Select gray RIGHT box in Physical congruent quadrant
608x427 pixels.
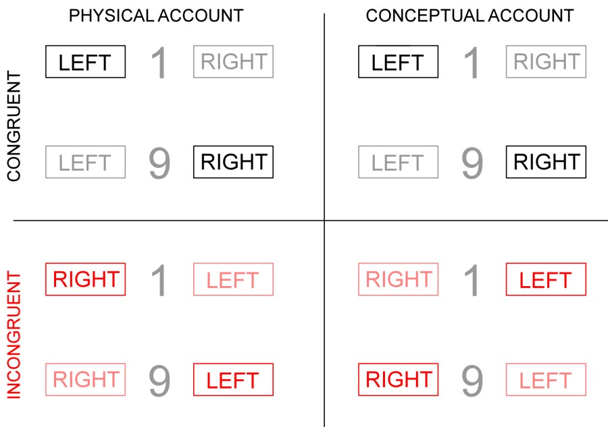click(x=233, y=62)
